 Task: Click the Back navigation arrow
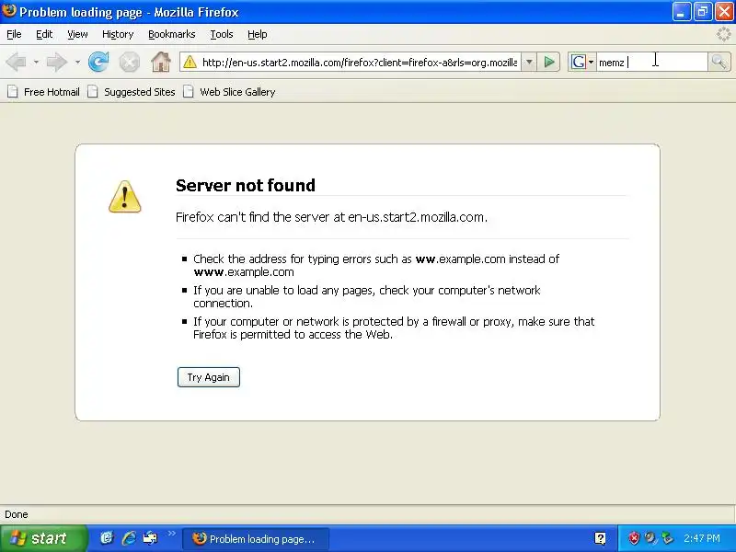pyautogui.click(x=16, y=62)
